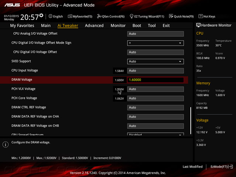Click the clock time 20:57

[29, 17]
